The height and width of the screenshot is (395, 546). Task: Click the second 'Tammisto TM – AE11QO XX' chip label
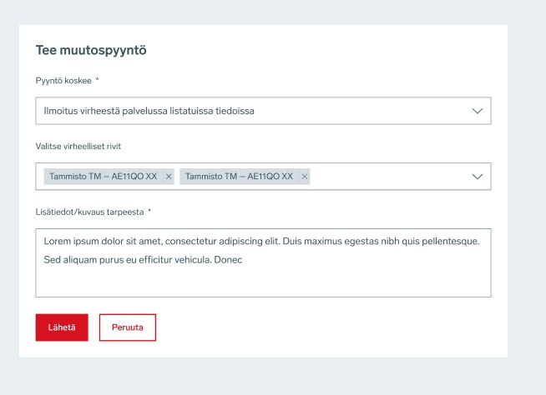click(x=239, y=177)
